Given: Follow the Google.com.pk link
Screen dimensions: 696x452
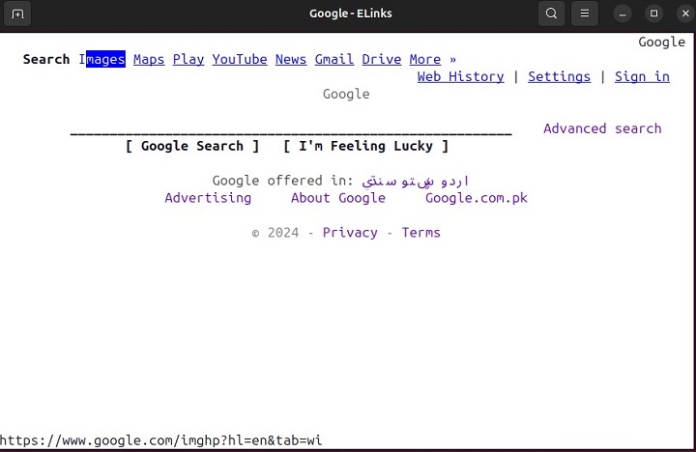Looking at the screenshot, I should tap(477, 198).
